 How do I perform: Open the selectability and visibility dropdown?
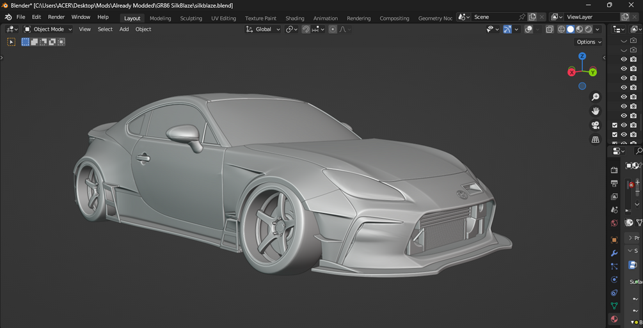click(x=493, y=29)
